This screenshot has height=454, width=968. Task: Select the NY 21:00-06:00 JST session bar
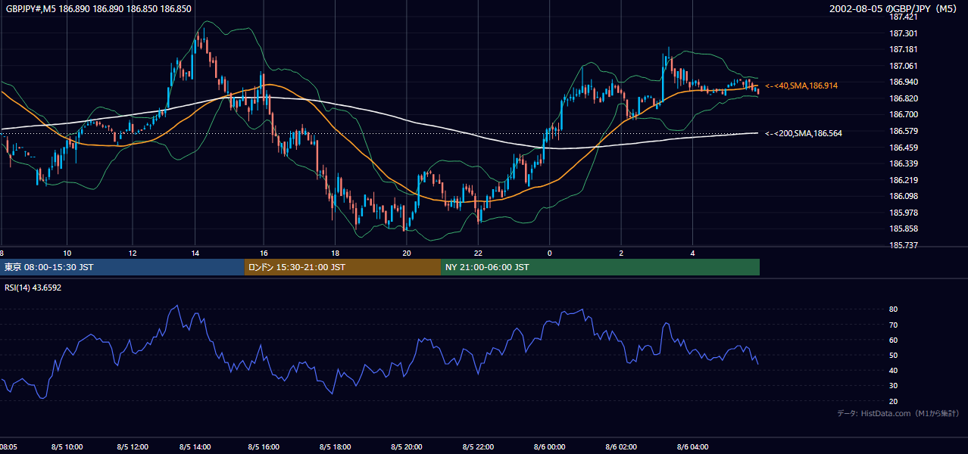click(600, 267)
